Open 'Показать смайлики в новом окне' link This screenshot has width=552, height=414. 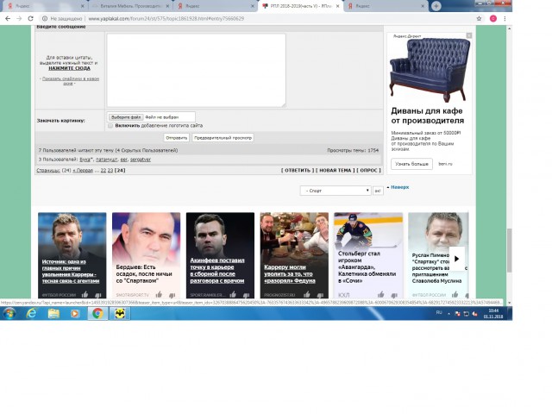70,81
